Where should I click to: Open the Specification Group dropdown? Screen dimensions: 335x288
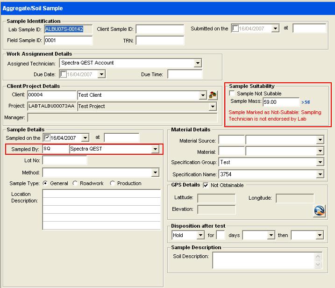[x=320, y=163]
